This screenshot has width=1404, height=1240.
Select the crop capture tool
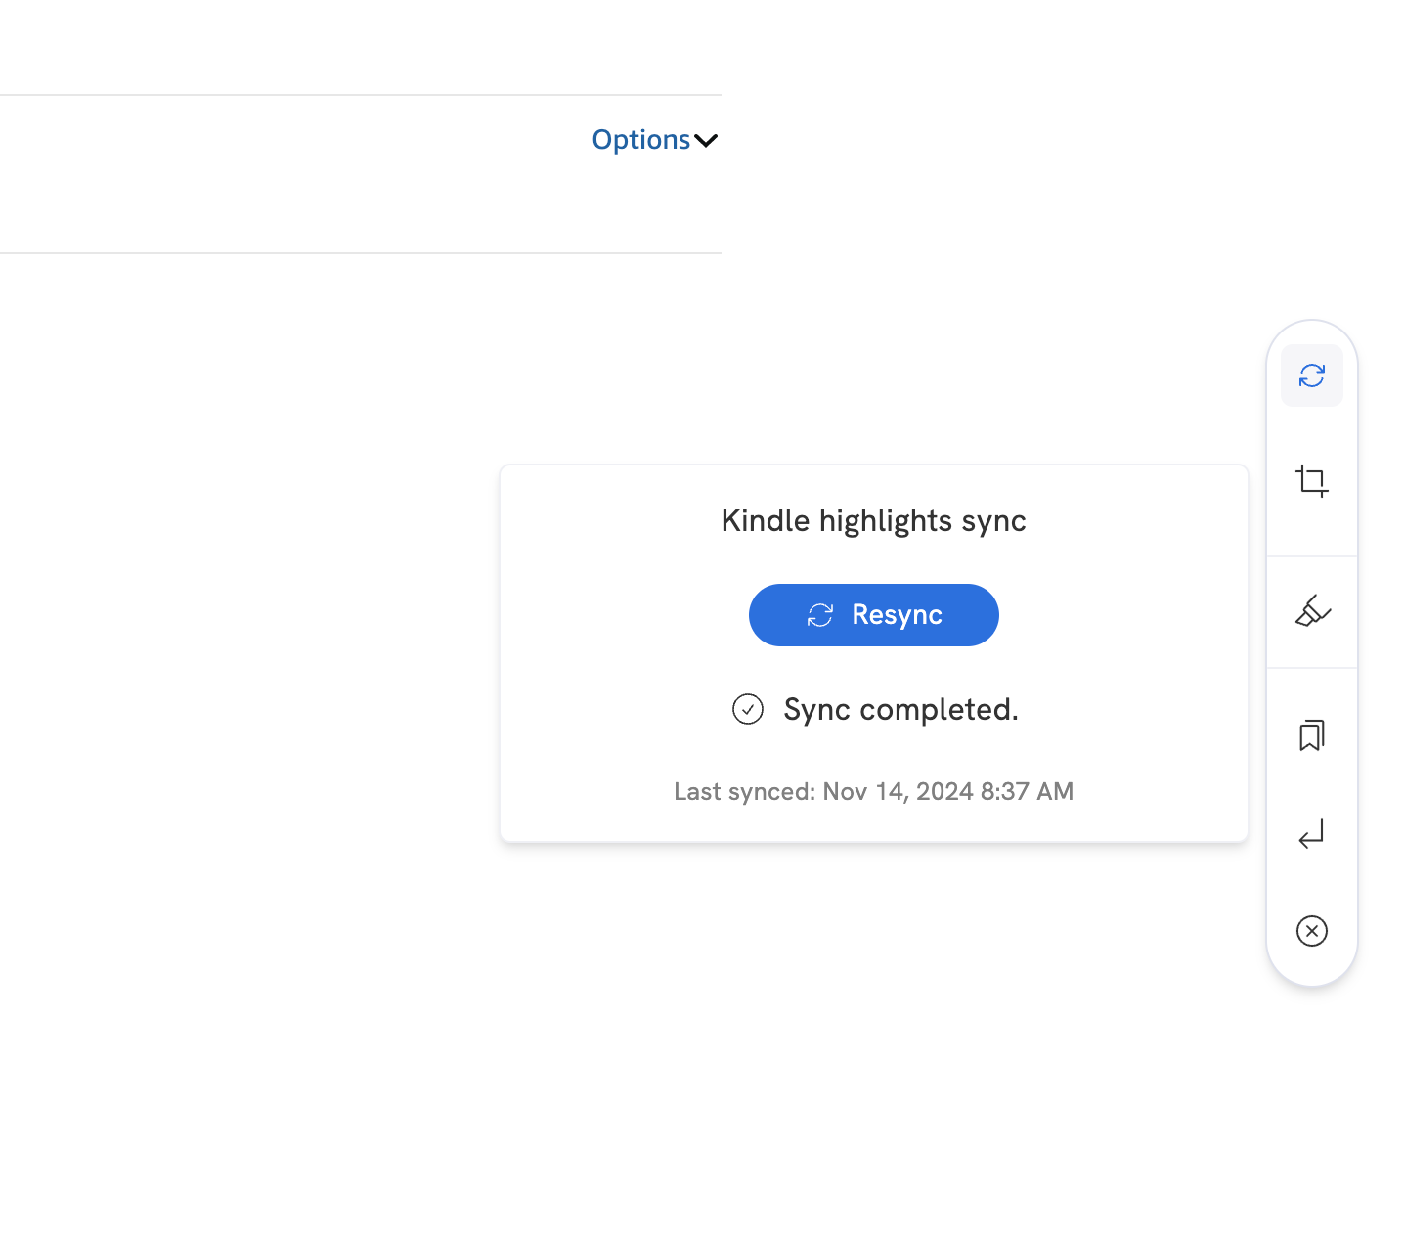point(1311,481)
